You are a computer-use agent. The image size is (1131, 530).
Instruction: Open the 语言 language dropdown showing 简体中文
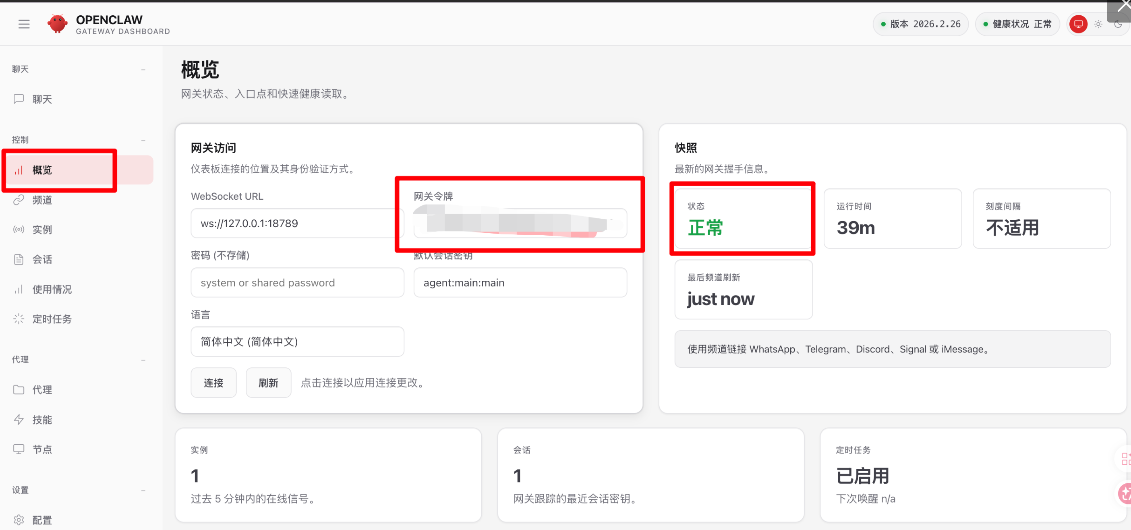[297, 342]
